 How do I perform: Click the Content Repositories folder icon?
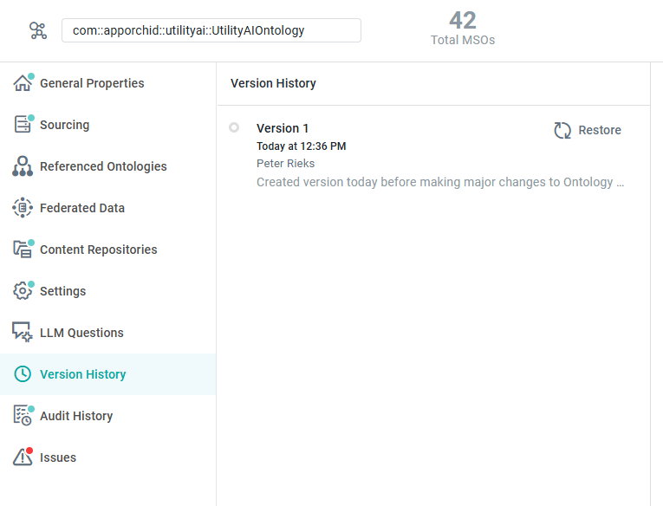point(23,250)
